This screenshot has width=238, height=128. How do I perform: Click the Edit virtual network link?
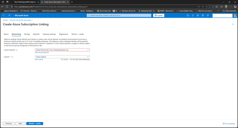tap(42, 52)
